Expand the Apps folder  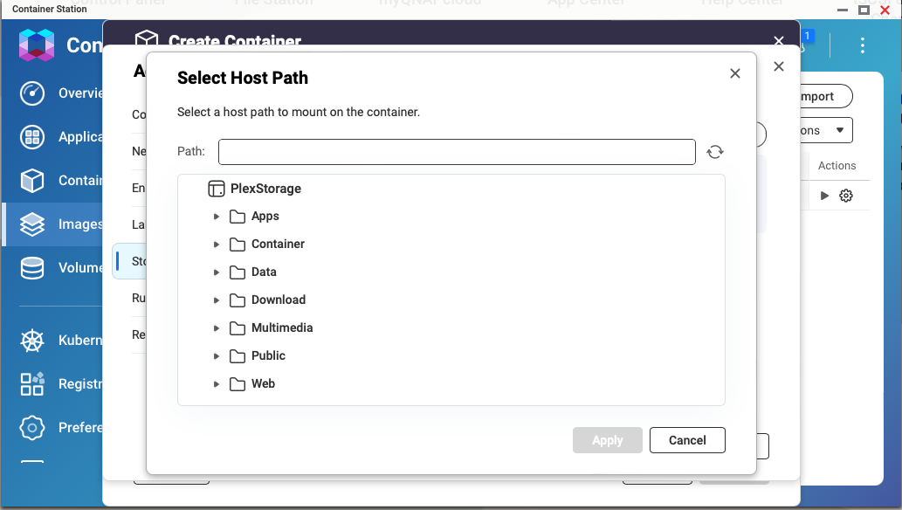coord(217,217)
